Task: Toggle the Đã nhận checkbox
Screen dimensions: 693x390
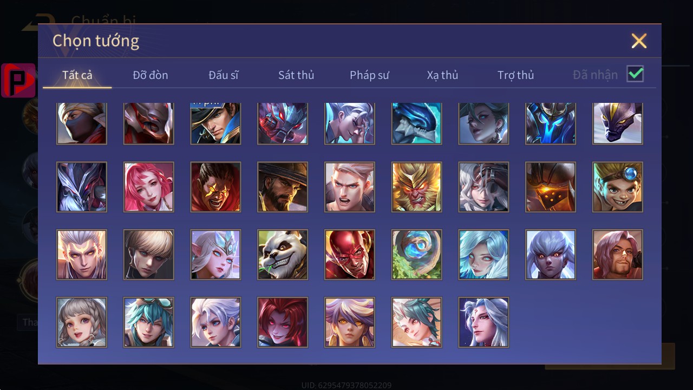Action: pyautogui.click(x=635, y=74)
